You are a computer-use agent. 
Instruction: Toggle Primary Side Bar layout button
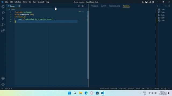click(143, 2)
